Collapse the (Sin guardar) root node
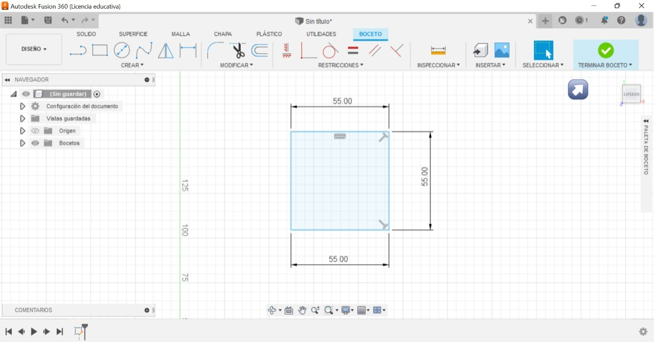This screenshot has width=654, height=342. pyautogui.click(x=13, y=94)
